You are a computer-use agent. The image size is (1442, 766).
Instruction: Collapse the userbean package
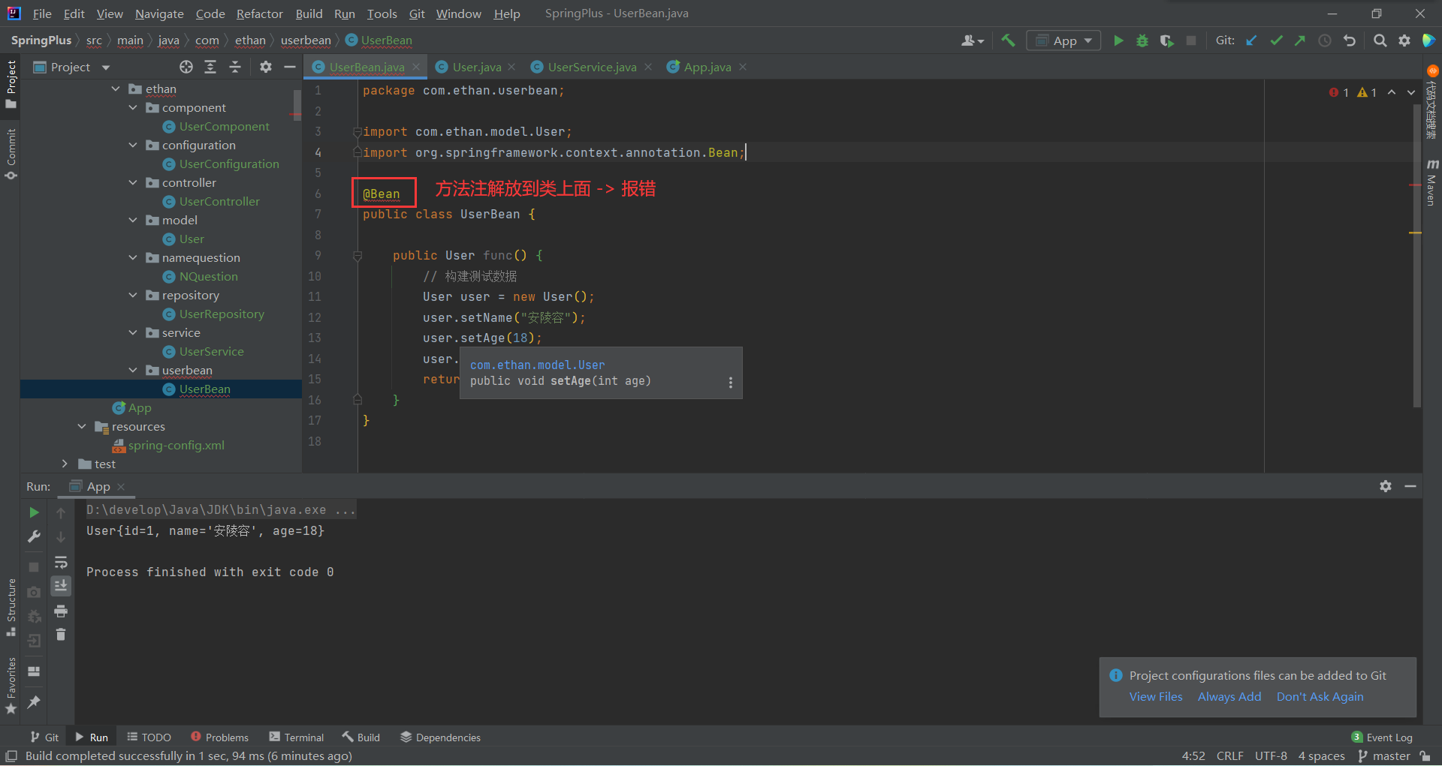pos(133,370)
